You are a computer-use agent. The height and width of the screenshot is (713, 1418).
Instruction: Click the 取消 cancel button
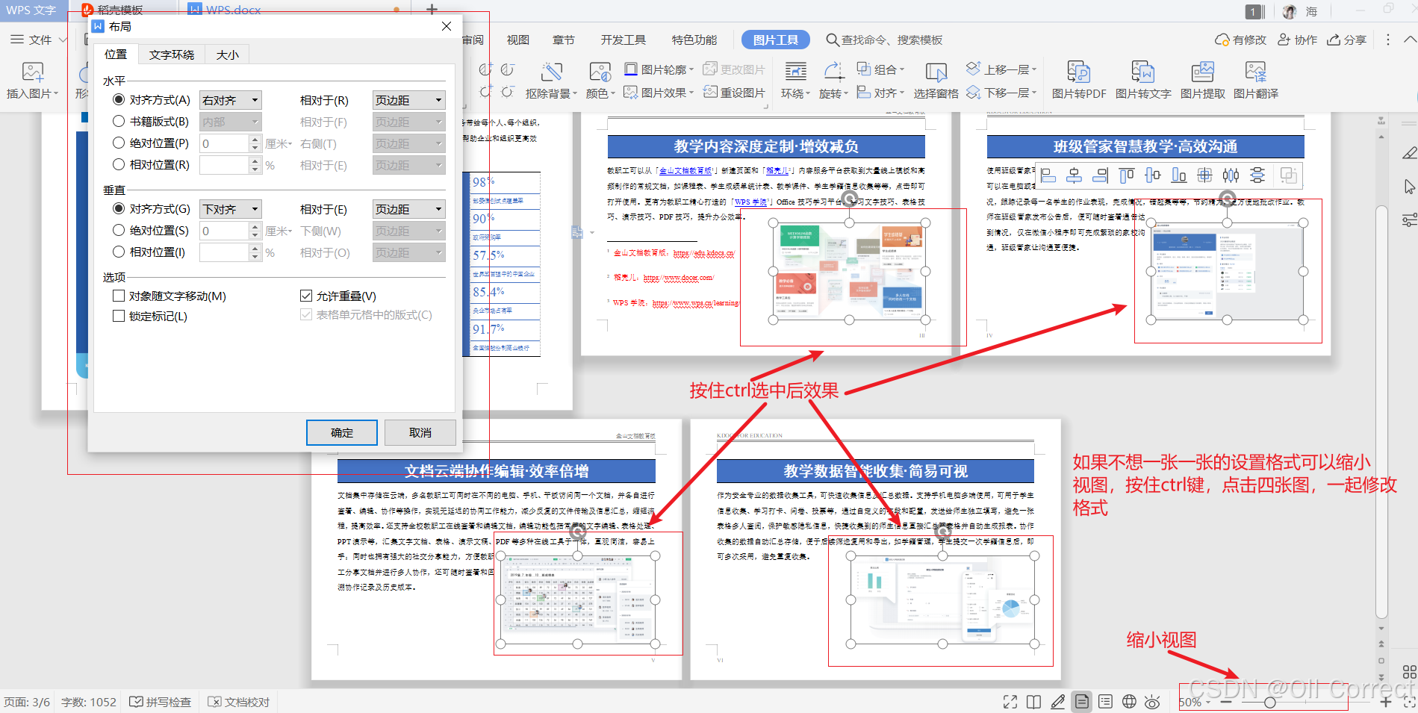click(420, 432)
